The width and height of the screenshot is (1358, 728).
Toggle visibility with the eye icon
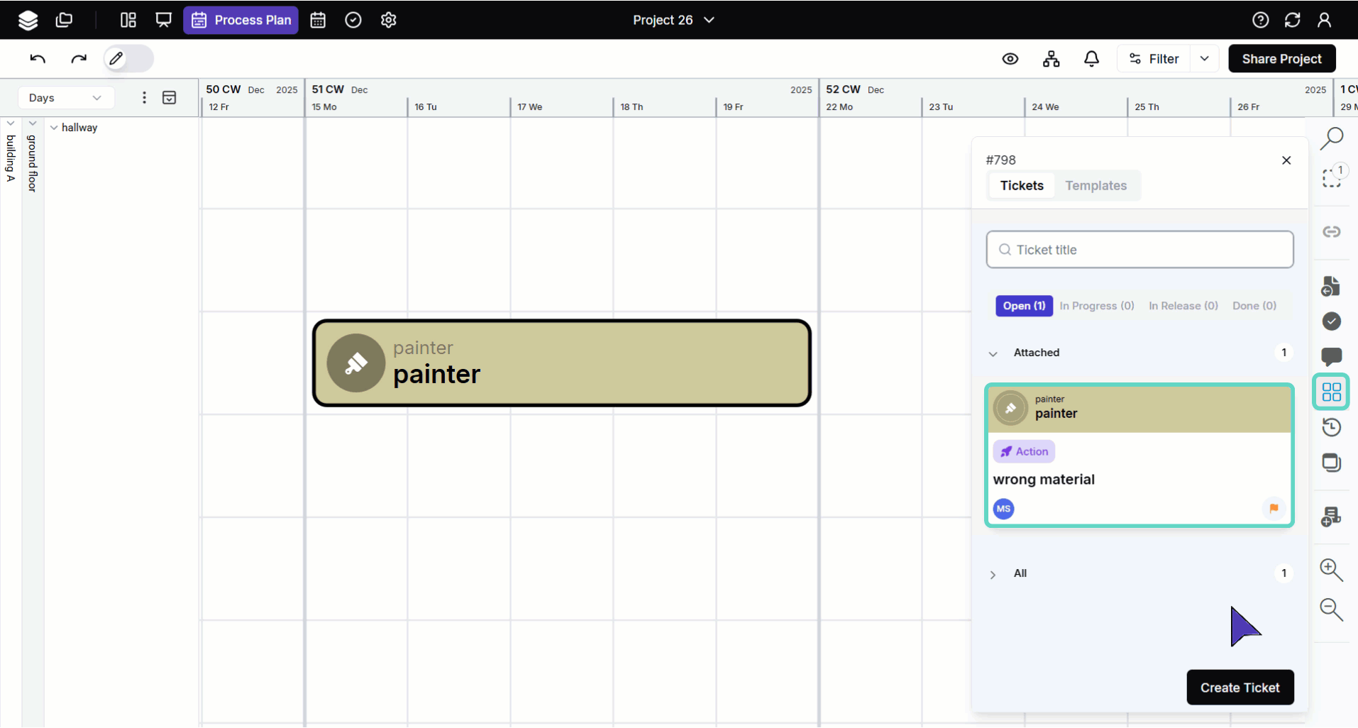coord(1010,59)
